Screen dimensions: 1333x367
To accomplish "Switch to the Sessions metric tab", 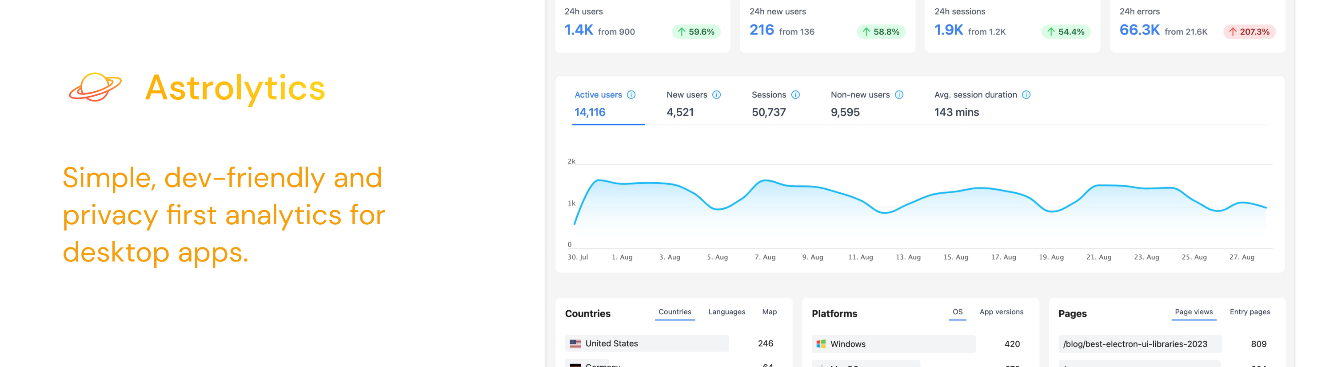I will 776,104.
